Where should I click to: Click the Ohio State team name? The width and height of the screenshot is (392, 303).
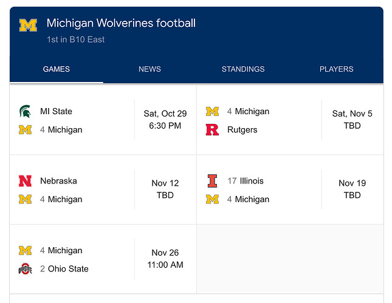68,269
